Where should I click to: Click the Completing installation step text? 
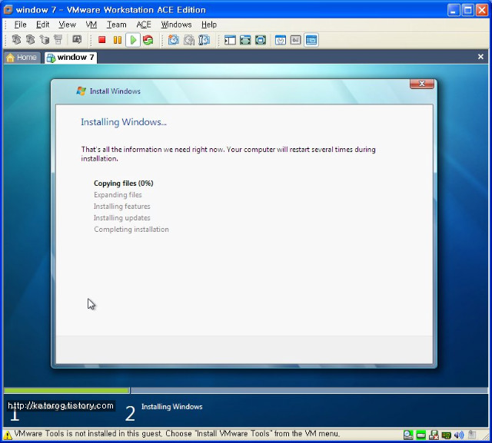pos(131,230)
